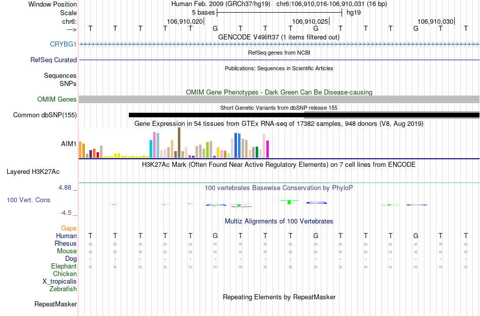This screenshot has width=480, height=316.
Task: Click the chr6:106,910,016-106,910,031 position text
Action: click(331, 4)
